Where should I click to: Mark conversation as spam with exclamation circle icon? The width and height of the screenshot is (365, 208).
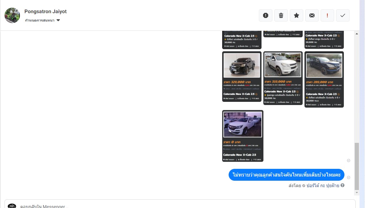pyautogui.click(x=266, y=15)
